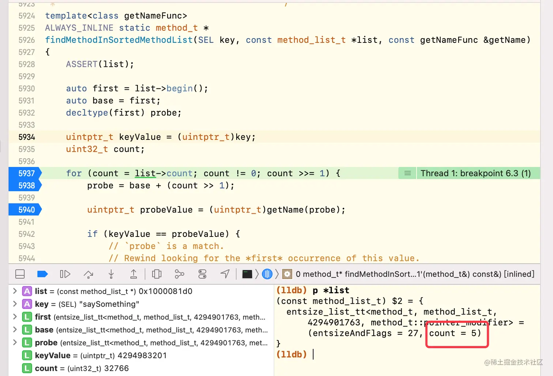Image resolution: width=553 pixels, height=376 pixels.
Task: Deactivate breakpoints using the blue tag icon
Action: click(42, 274)
